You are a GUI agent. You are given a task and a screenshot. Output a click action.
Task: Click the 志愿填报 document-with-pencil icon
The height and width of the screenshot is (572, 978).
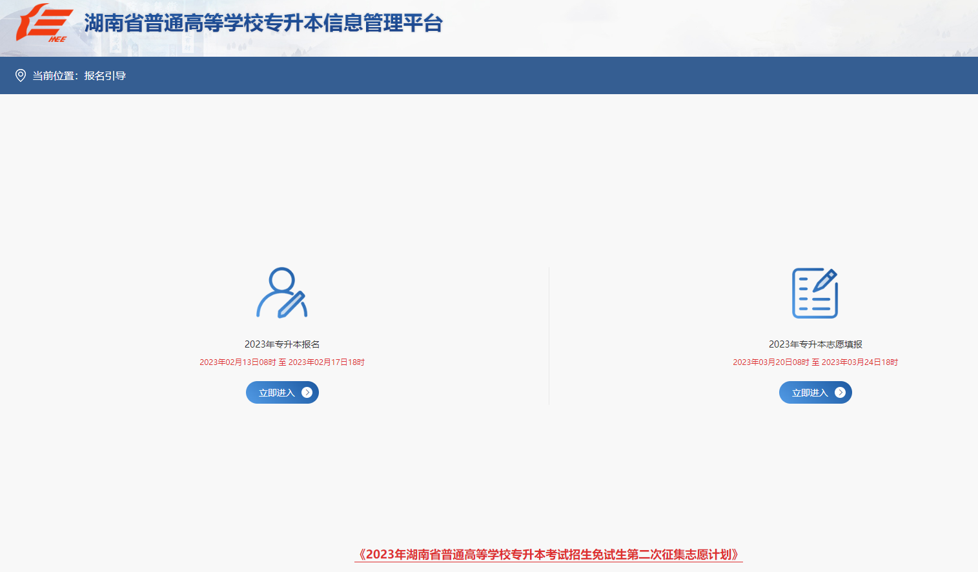pos(815,293)
